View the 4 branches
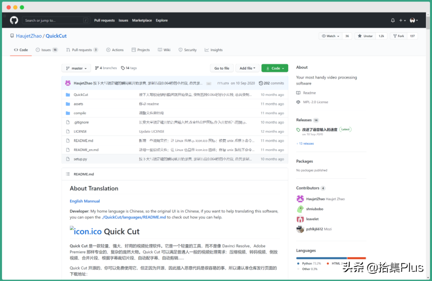 [x=106, y=68]
